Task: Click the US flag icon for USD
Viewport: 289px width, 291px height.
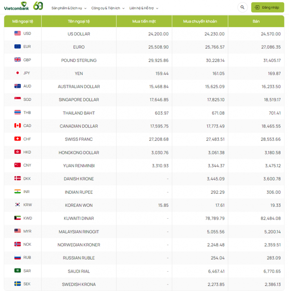Action: [x=18, y=33]
